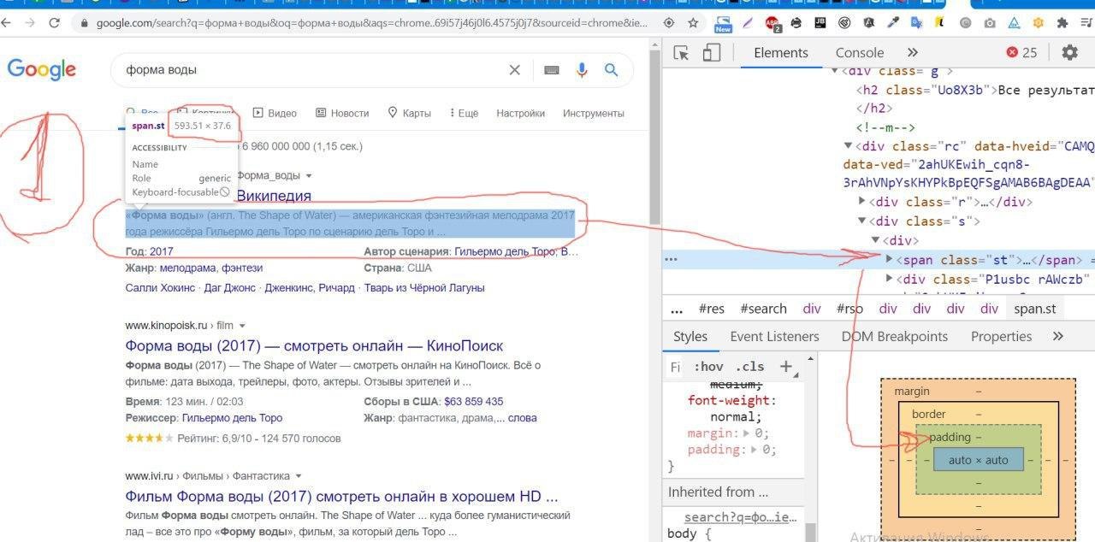1095x542 pixels.
Task: Click the red error count badge showing 25
Action: 1021,52
